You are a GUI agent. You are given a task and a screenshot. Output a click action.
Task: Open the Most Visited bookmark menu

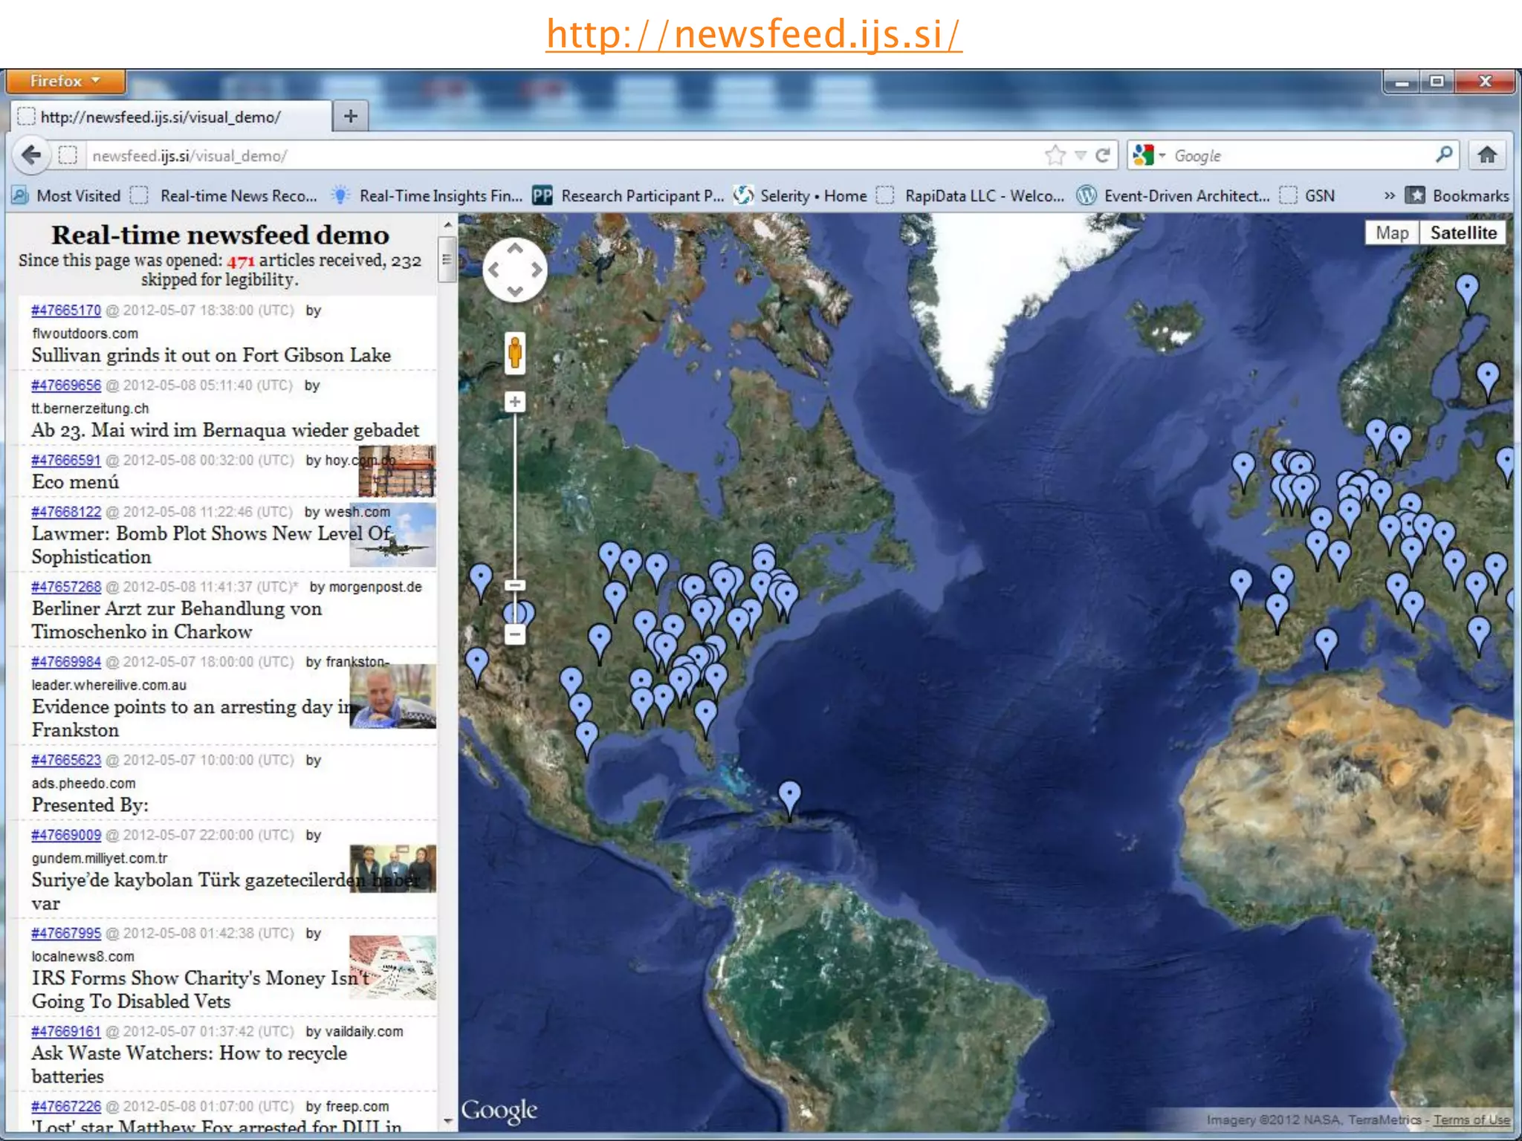tap(67, 195)
